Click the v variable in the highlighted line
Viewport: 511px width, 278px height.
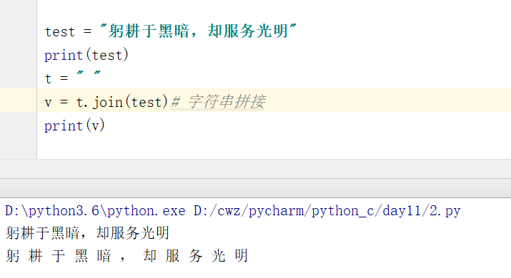(48, 103)
